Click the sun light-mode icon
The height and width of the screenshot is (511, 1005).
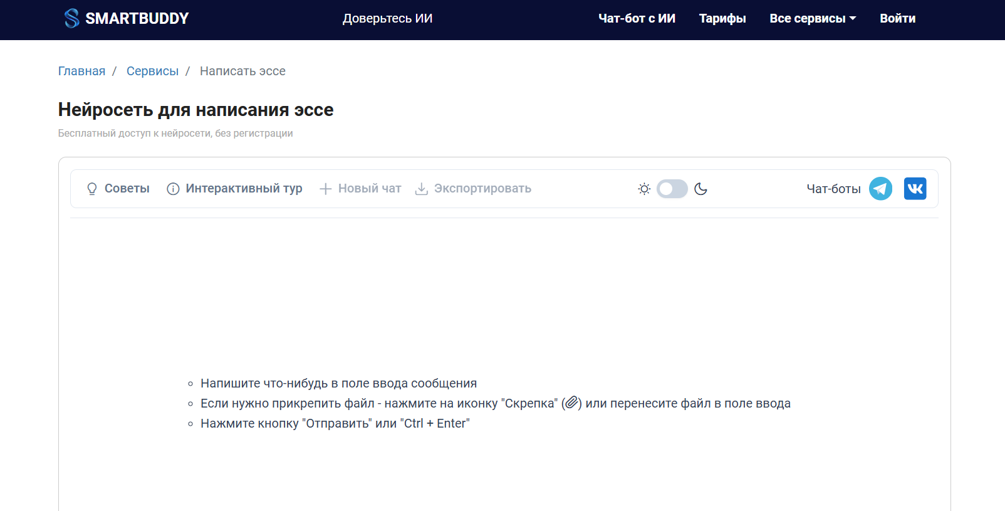coord(644,189)
